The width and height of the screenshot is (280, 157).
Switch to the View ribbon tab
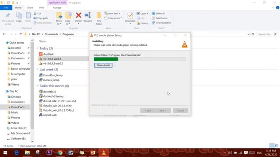pos(42,8)
